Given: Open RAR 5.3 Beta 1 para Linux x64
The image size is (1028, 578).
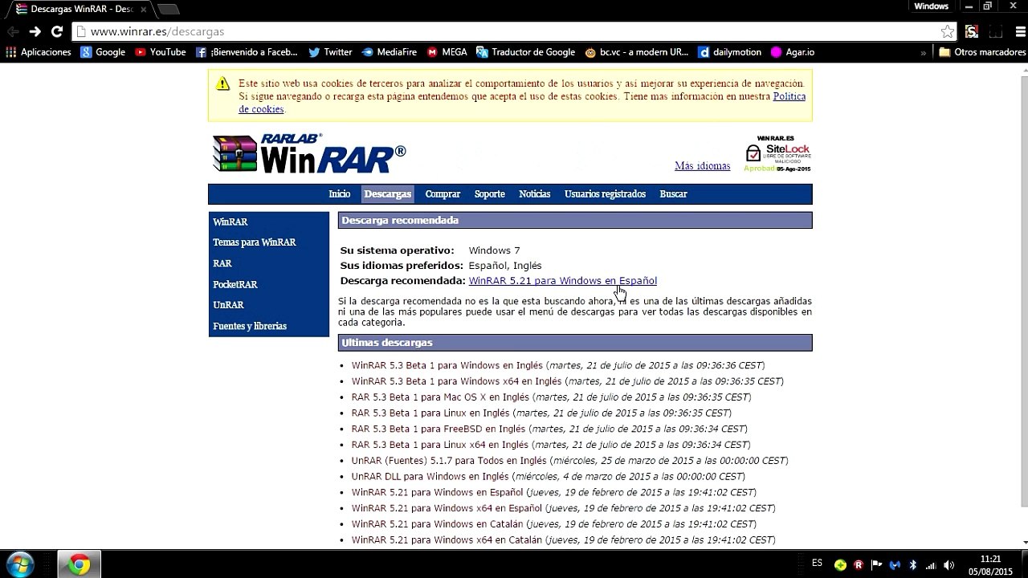Looking at the screenshot, I should (x=439, y=445).
